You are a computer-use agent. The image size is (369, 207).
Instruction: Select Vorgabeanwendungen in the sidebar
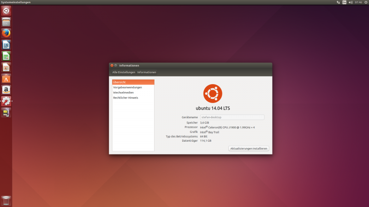point(133,87)
